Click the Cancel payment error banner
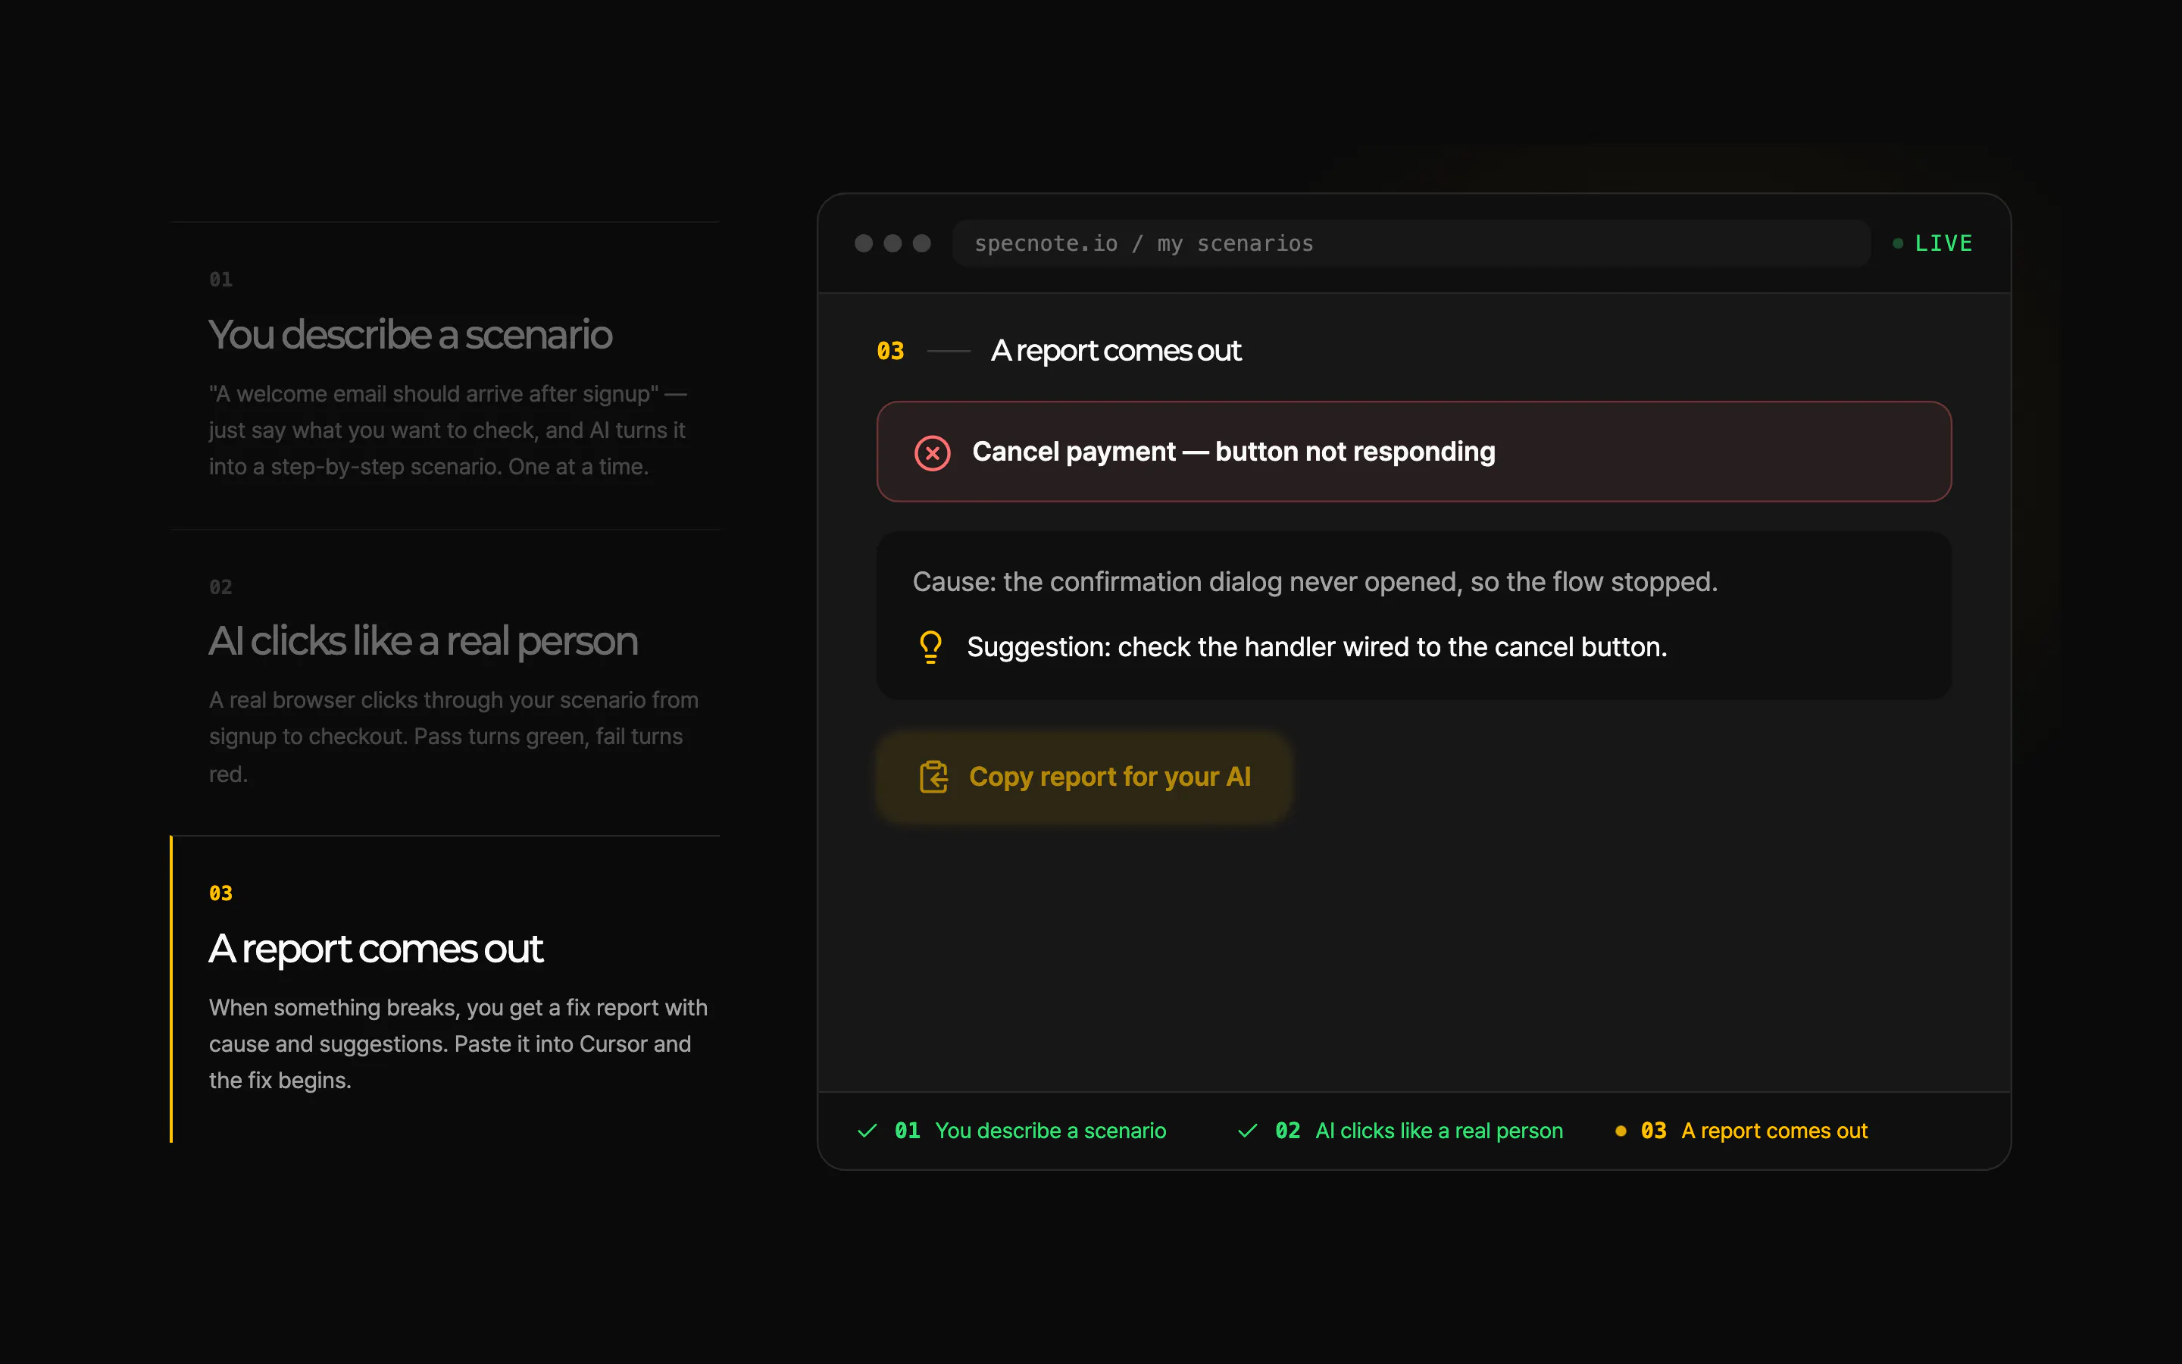The width and height of the screenshot is (2182, 1364). click(x=1414, y=451)
